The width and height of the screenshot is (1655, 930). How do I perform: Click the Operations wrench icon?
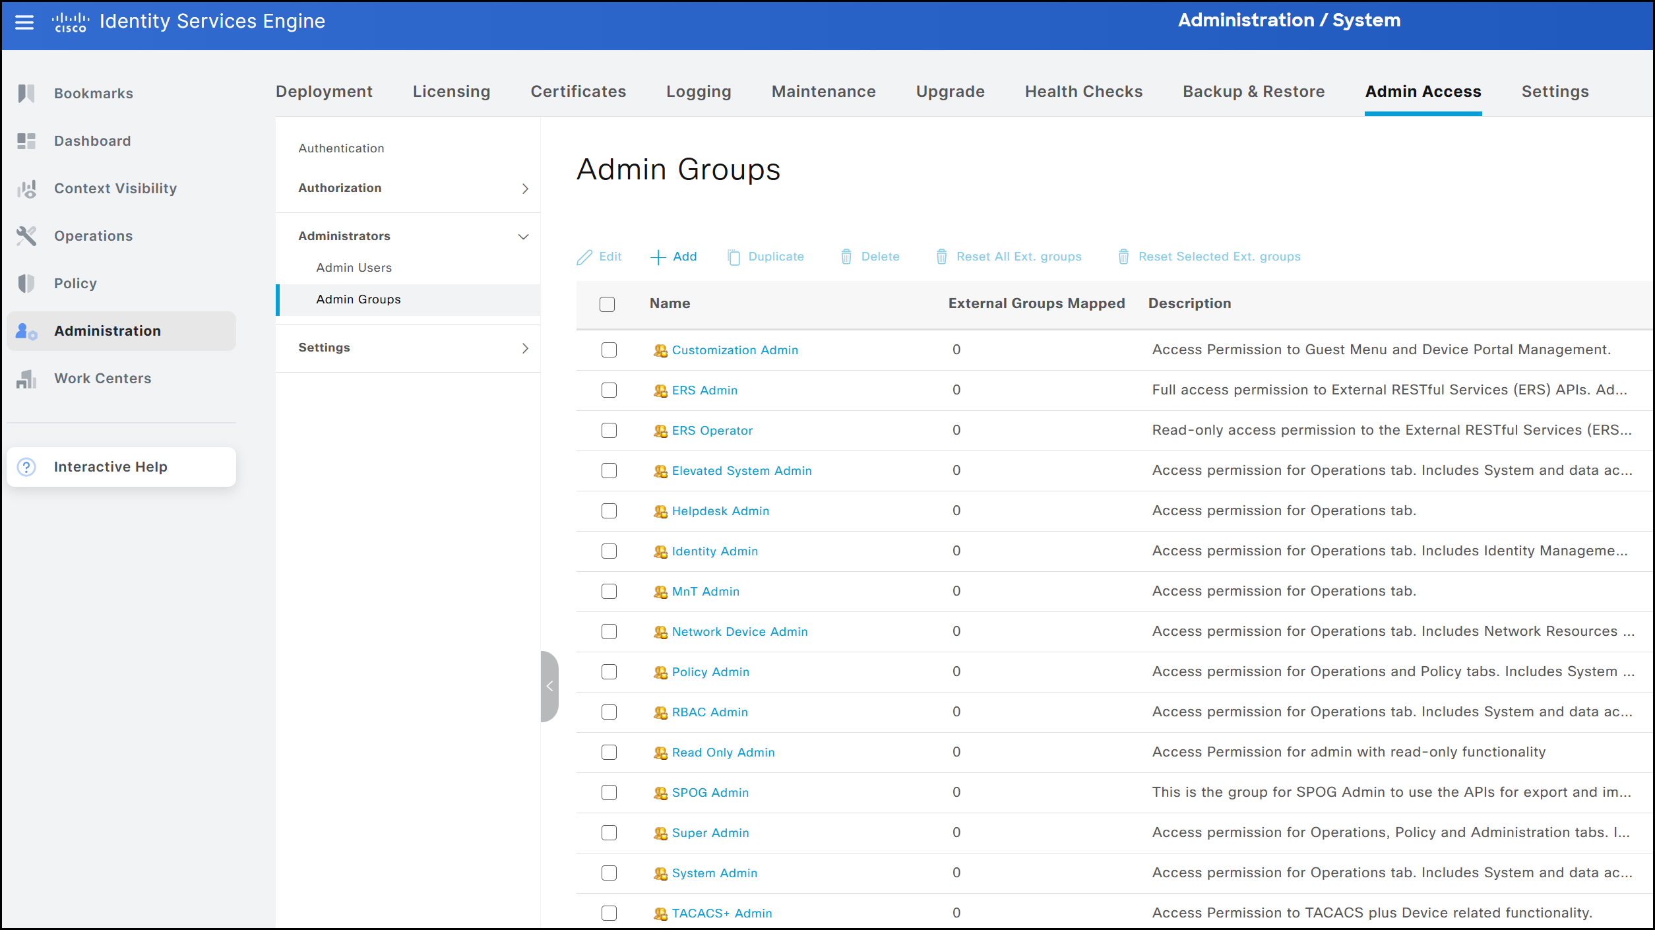pos(26,236)
